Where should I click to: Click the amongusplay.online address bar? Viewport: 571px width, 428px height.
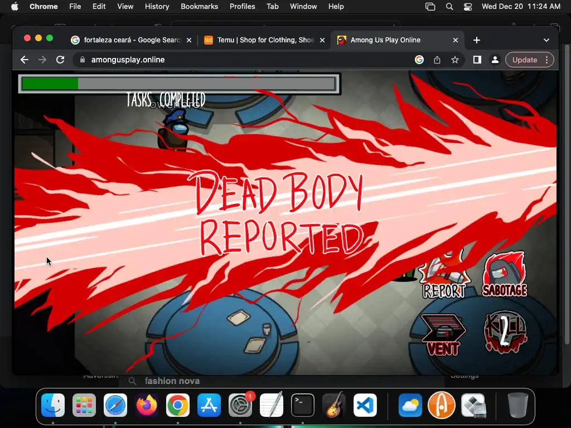pos(244,60)
